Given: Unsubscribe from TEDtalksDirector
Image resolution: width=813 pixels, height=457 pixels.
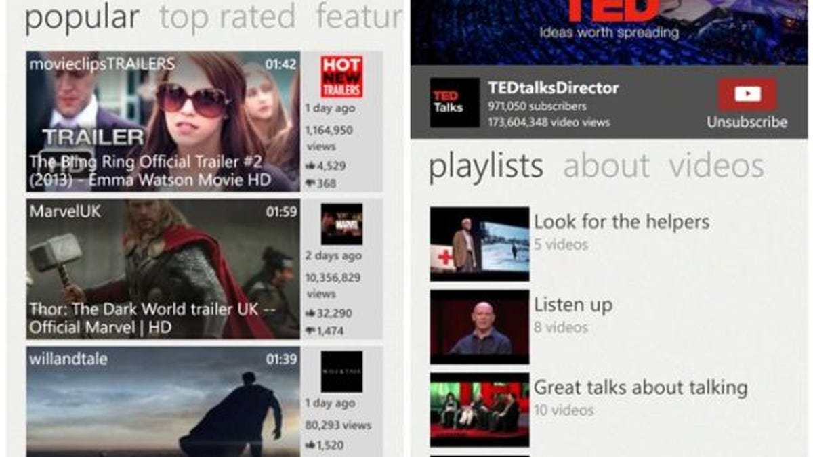Looking at the screenshot, I should 747,123.
